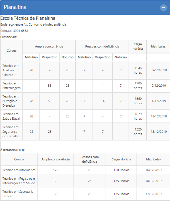
Task: Collapse the Planaltina section with minus icon
Action: 163,8
